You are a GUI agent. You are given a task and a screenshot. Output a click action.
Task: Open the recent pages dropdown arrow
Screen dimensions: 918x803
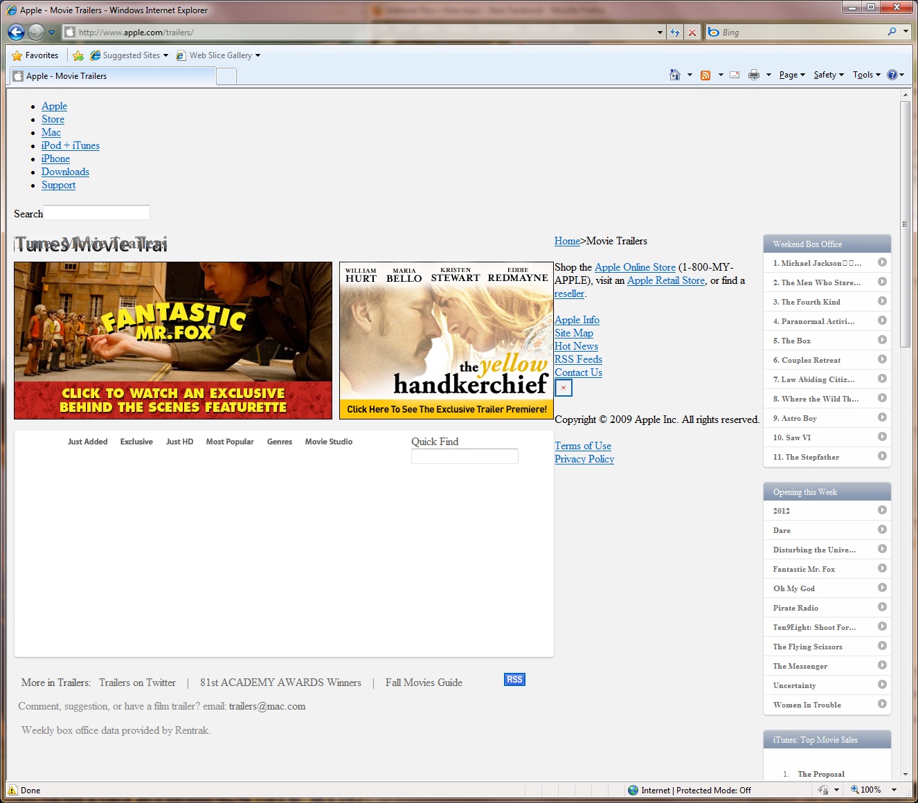51,32
